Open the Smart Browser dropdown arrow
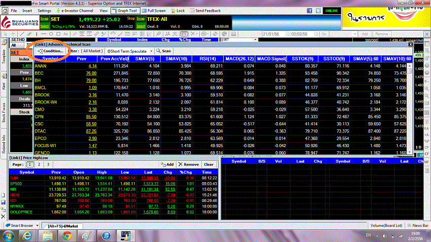This screenshot has width=431, height=242. tap(37, 225)
